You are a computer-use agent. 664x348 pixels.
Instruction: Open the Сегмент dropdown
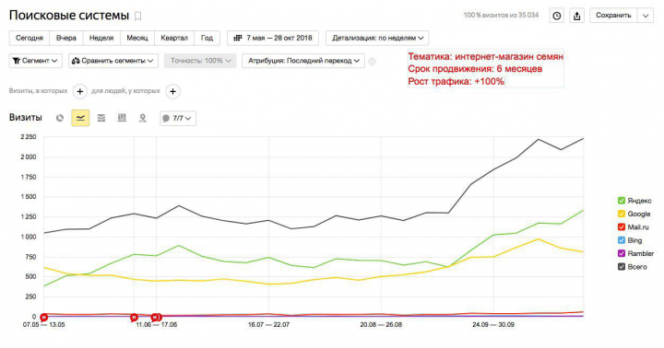point(36,61)
